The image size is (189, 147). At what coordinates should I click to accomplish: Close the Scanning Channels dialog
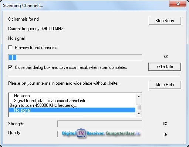point(178,4)
